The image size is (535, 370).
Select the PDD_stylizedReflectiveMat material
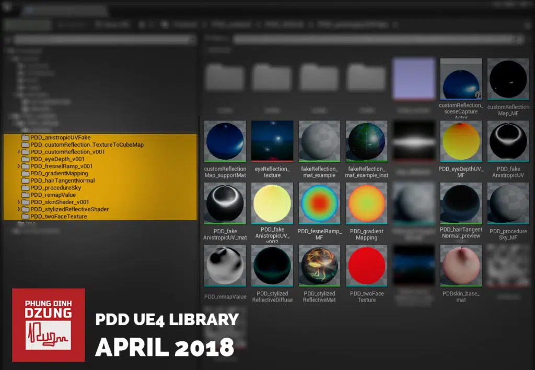click(319, 266)
